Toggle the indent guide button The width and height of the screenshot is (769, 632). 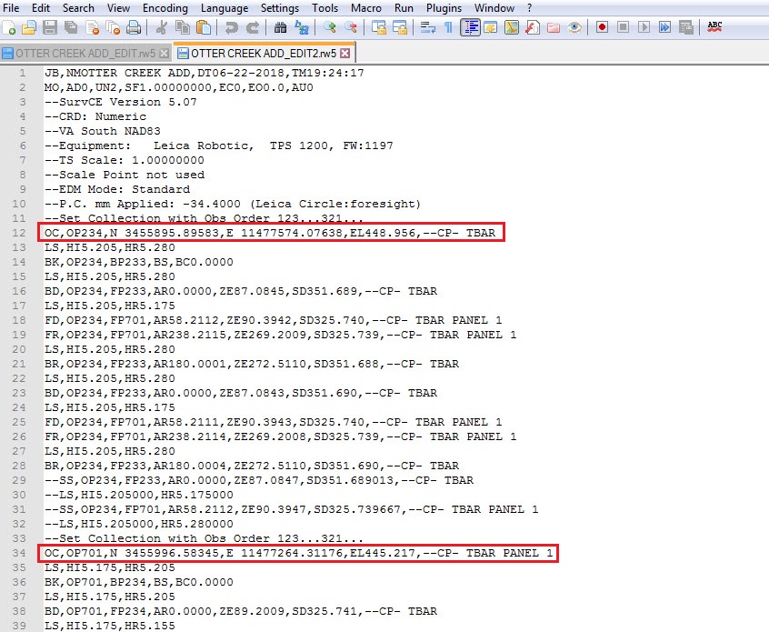click(x=470, y=27)
